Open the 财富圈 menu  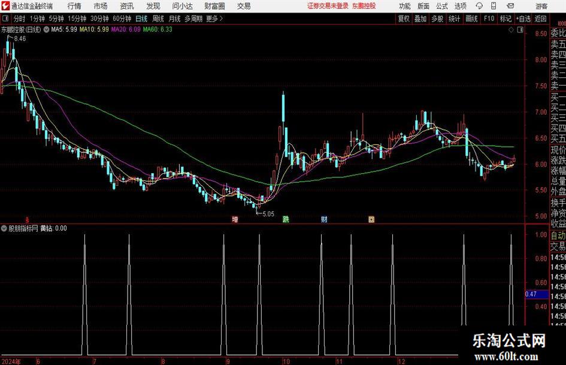click(x=214, y=6)
